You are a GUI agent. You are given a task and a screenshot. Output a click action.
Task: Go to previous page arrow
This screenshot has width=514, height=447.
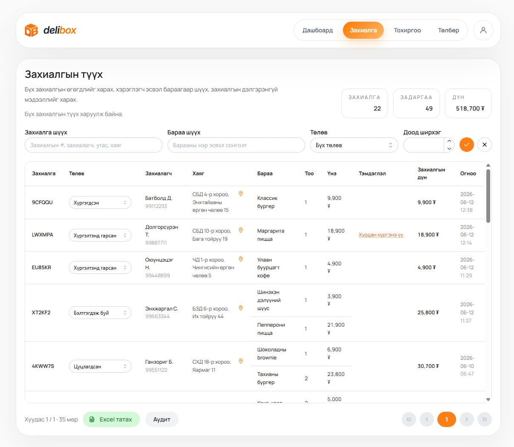click(x=427, y=419)
